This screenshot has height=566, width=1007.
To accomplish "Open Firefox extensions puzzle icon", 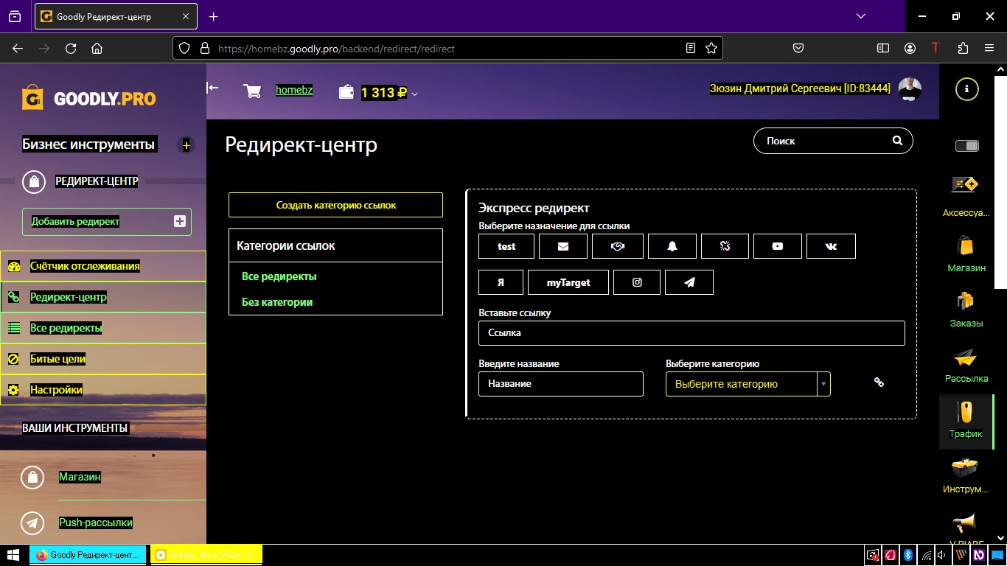I will click(x=963, y=48).
